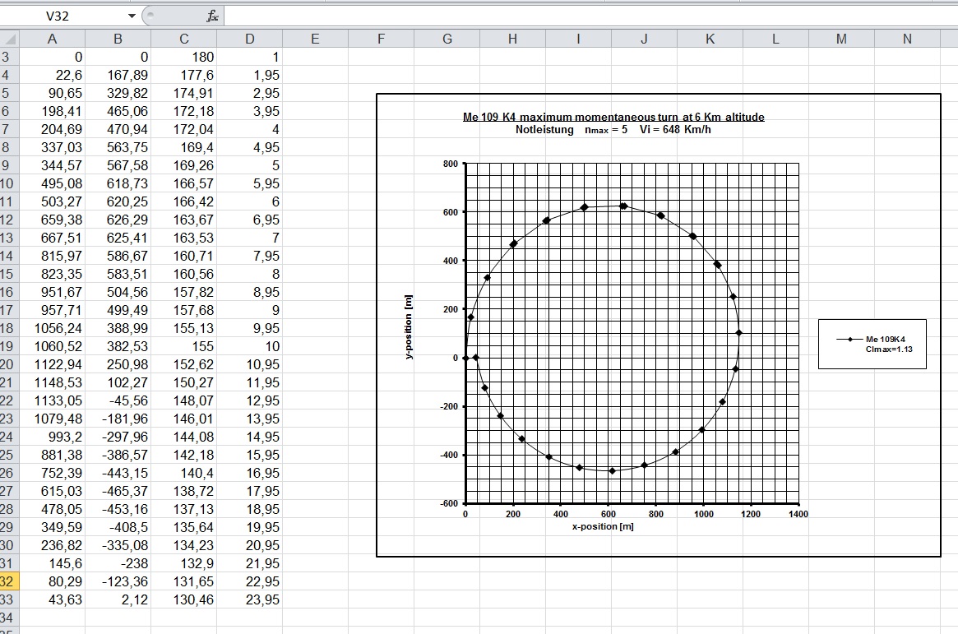Select column D header

click(x=250, y=39)
